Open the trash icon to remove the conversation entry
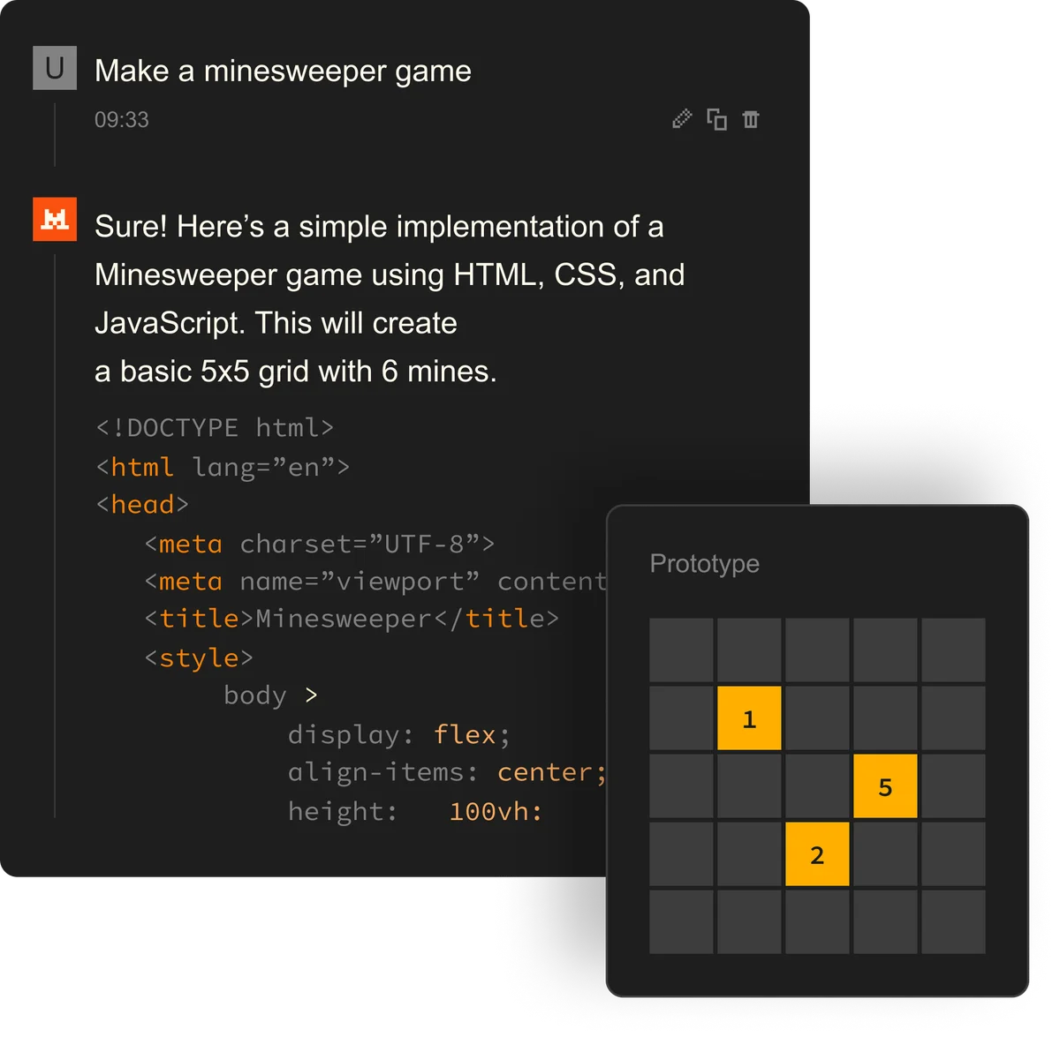1060x1037 pixels. [752, 119]
